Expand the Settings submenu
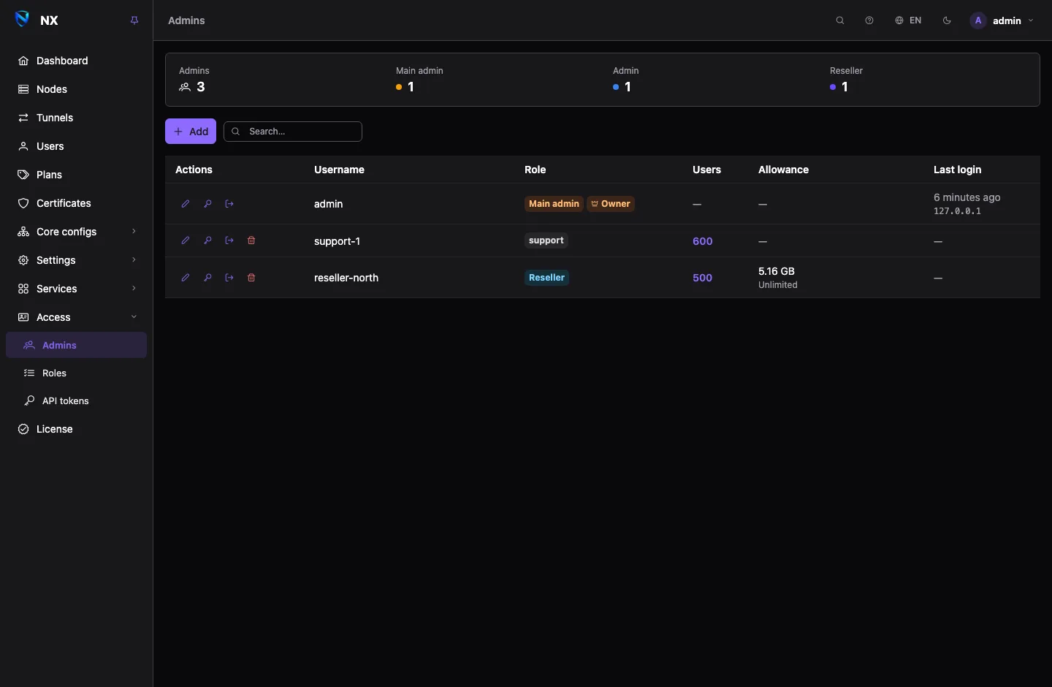This screenshot has height=687, width=1052. [76, 260]
